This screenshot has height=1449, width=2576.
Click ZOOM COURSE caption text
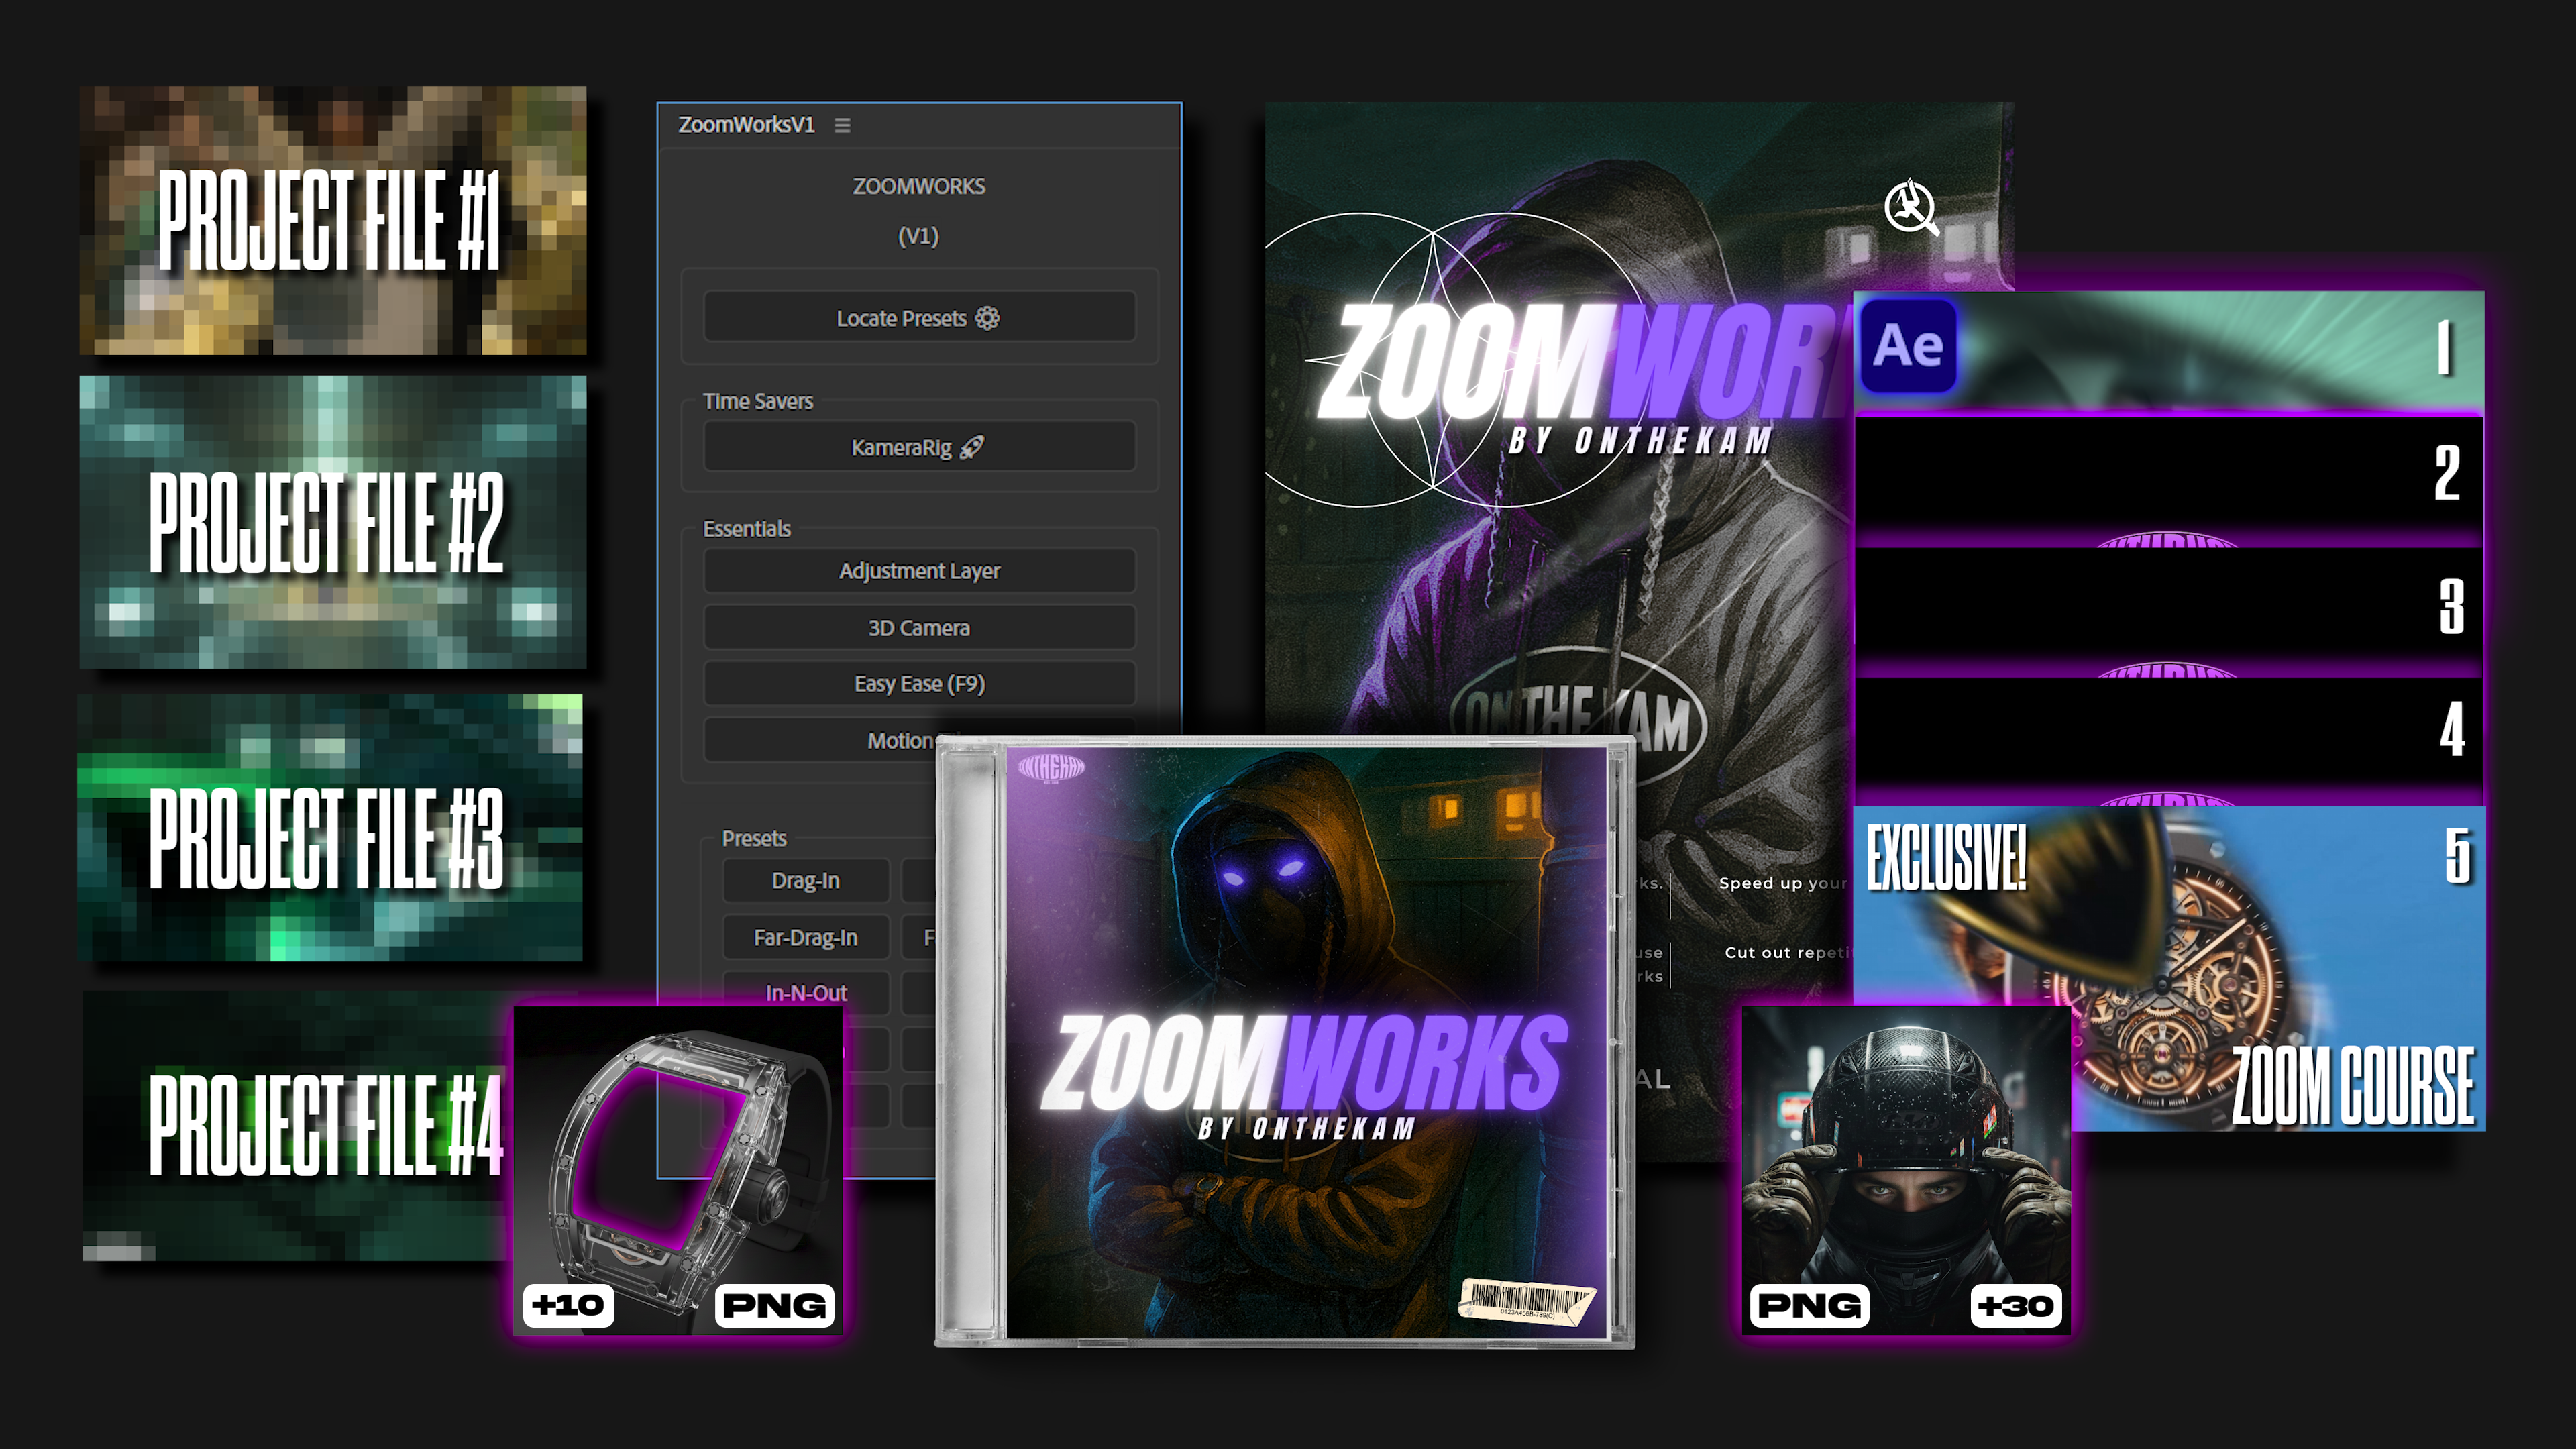(2353, 1086)
